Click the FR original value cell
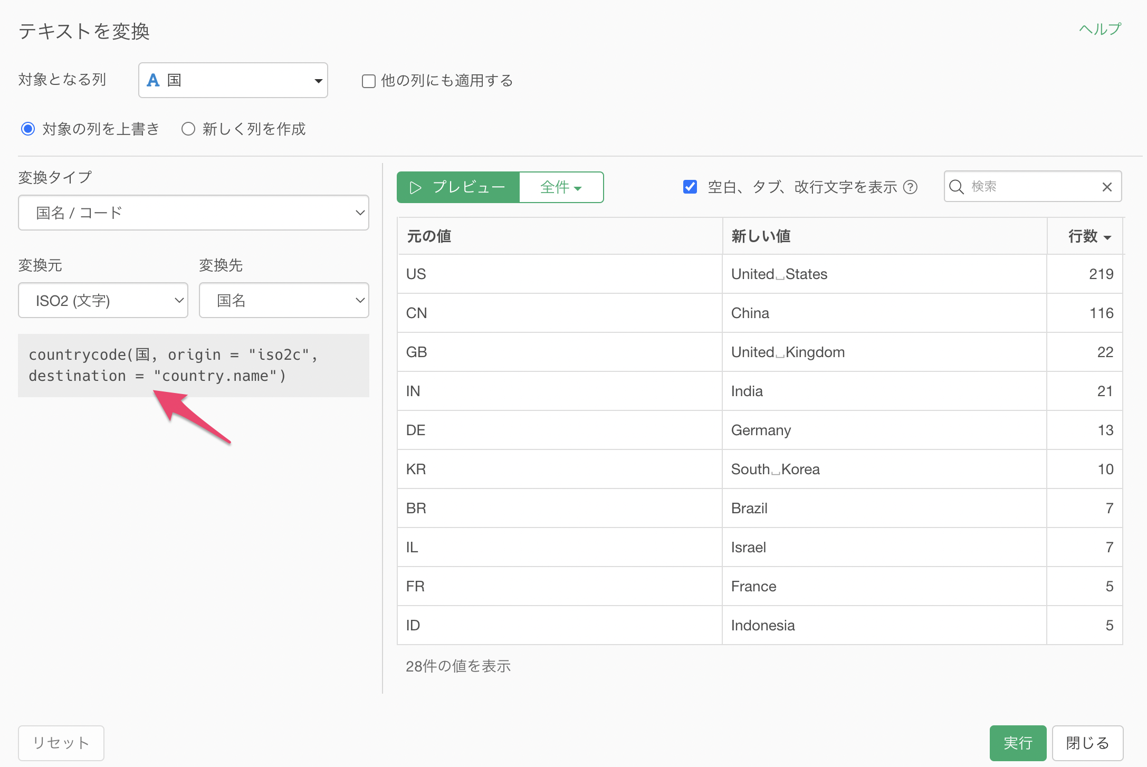Image resolution: width=1147 pixels, height=767 pixels. pyautogui.click(x=560, y=586)
